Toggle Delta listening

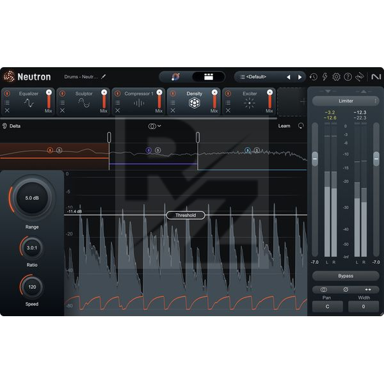12,126
